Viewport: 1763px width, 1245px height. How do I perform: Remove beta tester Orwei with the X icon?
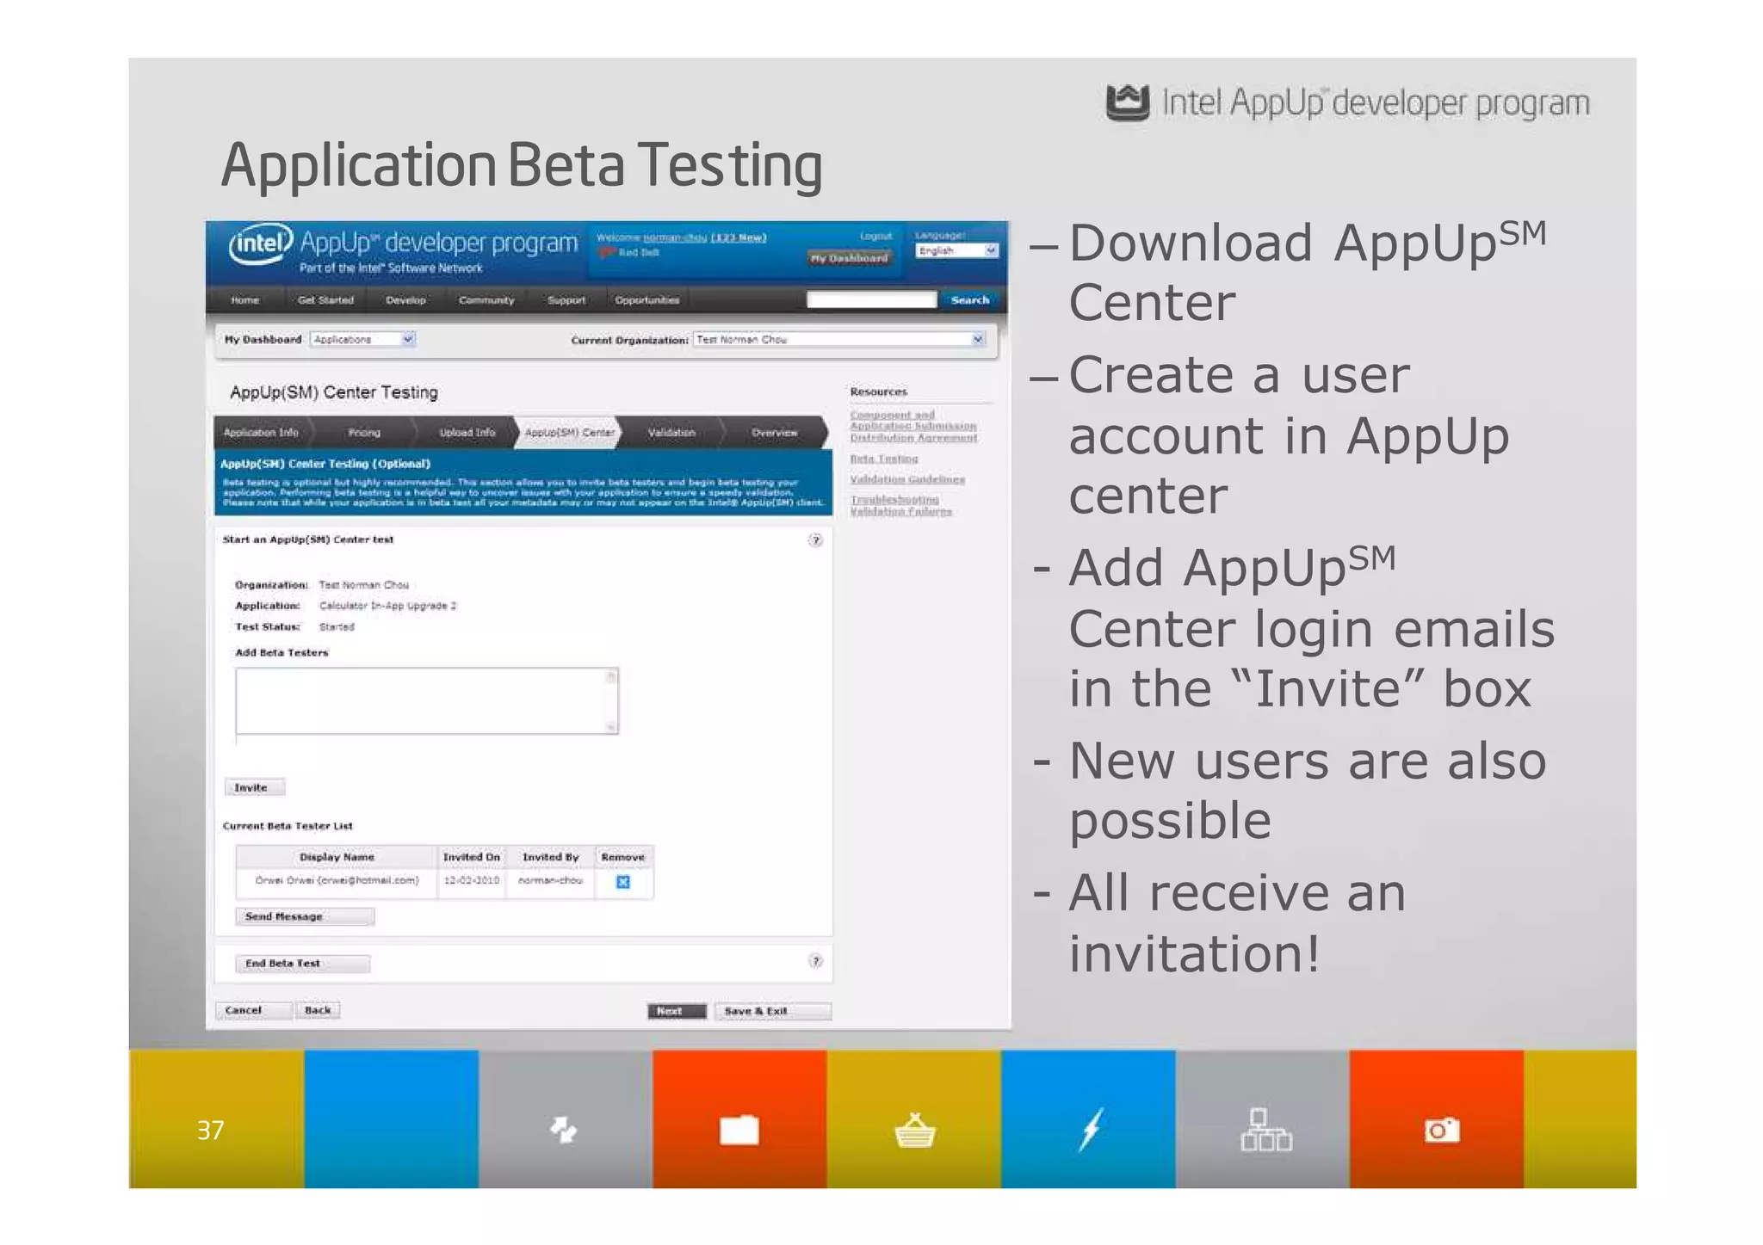click(623, 882)
